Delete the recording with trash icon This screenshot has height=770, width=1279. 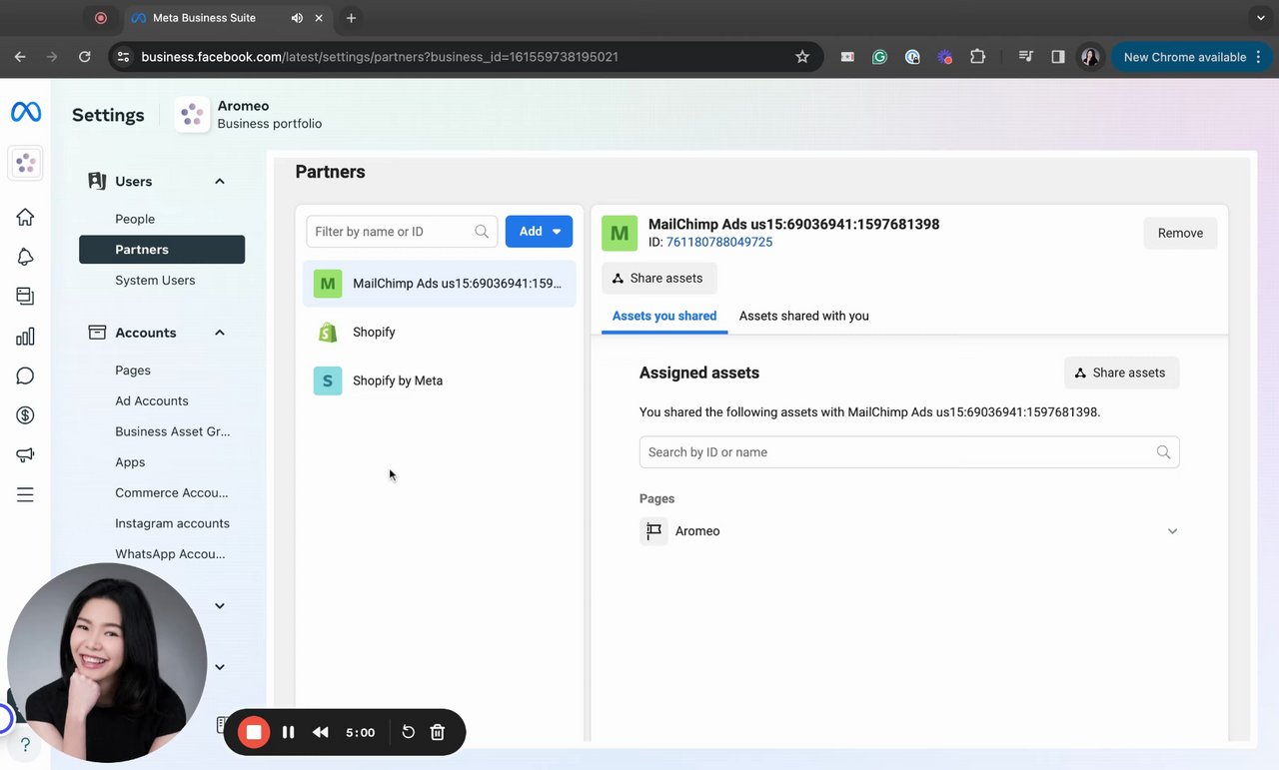[437, 733]
